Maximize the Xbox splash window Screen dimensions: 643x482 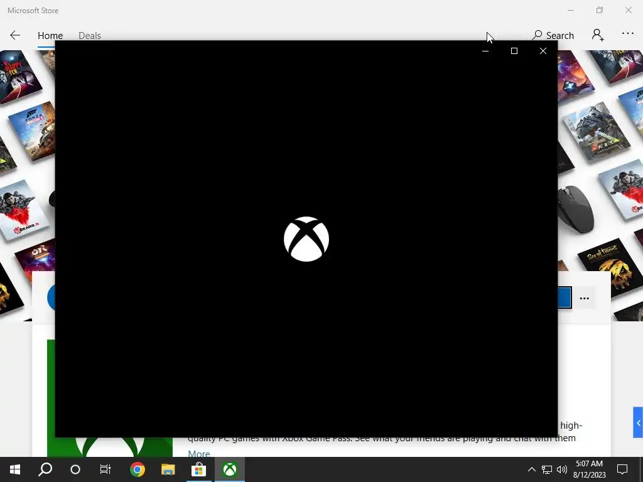pos(514,51)
